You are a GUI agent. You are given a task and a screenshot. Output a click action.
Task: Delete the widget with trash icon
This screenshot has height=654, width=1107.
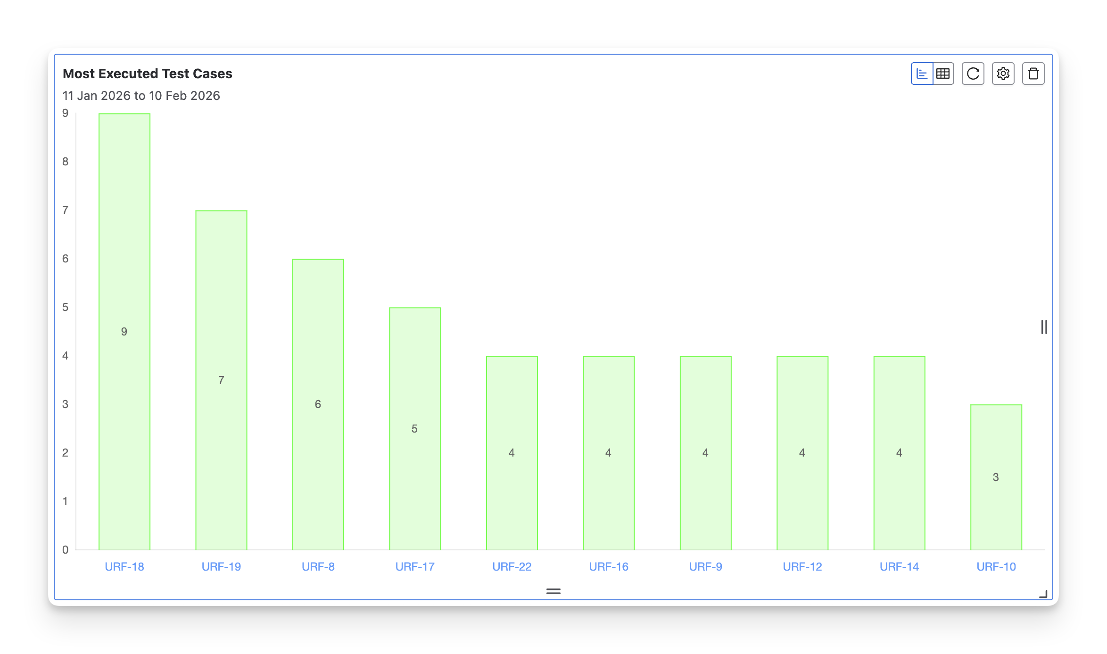pos(1033,74)
